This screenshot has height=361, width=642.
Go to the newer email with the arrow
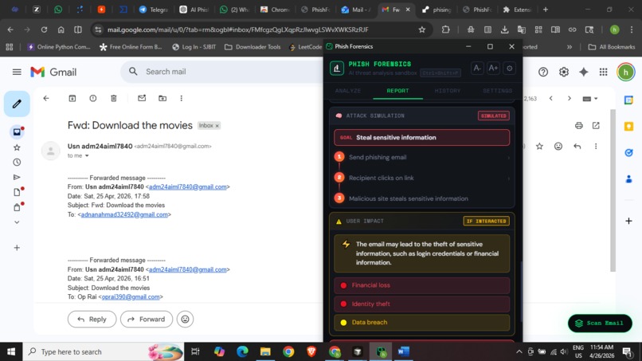550,99
